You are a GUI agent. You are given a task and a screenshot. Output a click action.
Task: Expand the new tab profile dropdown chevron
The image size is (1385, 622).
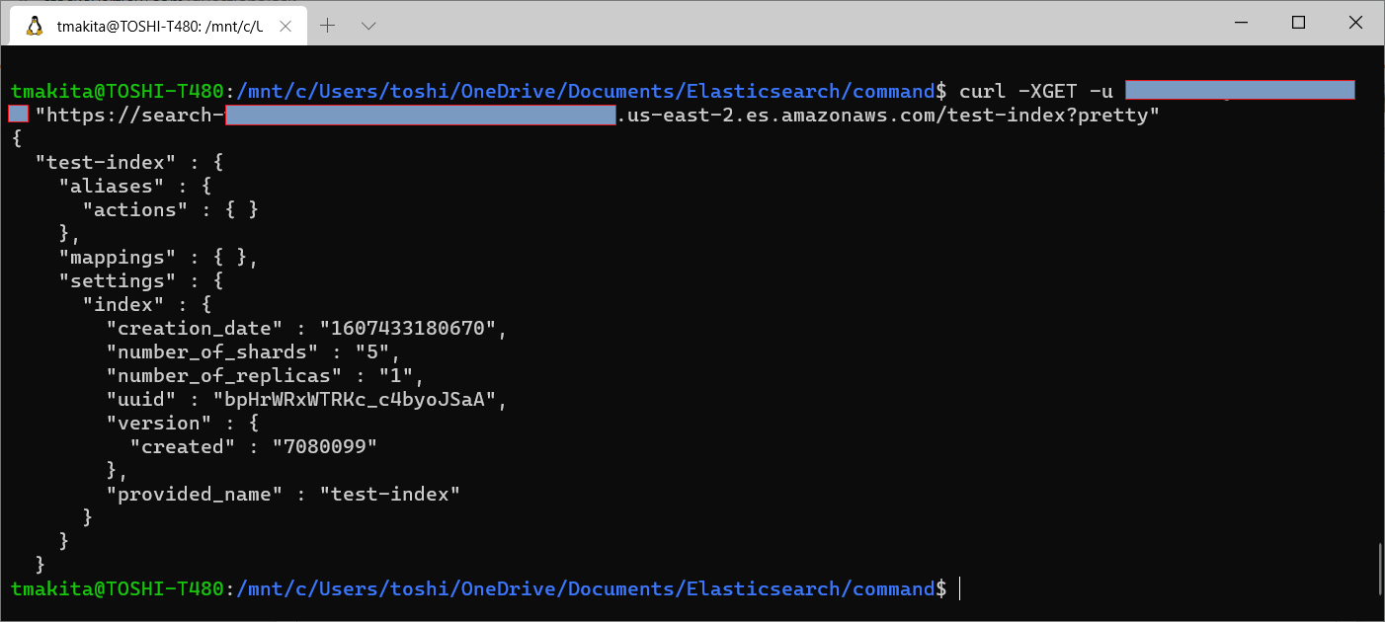tap(368, 26)
